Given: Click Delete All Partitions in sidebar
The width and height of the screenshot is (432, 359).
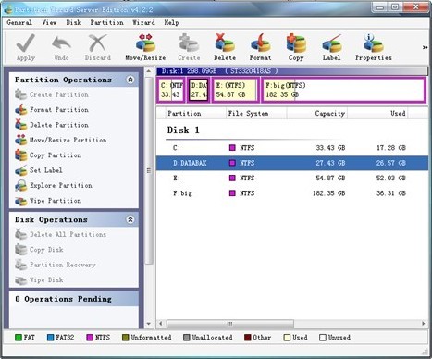Looking at the screenshot, I should [60, 234].
